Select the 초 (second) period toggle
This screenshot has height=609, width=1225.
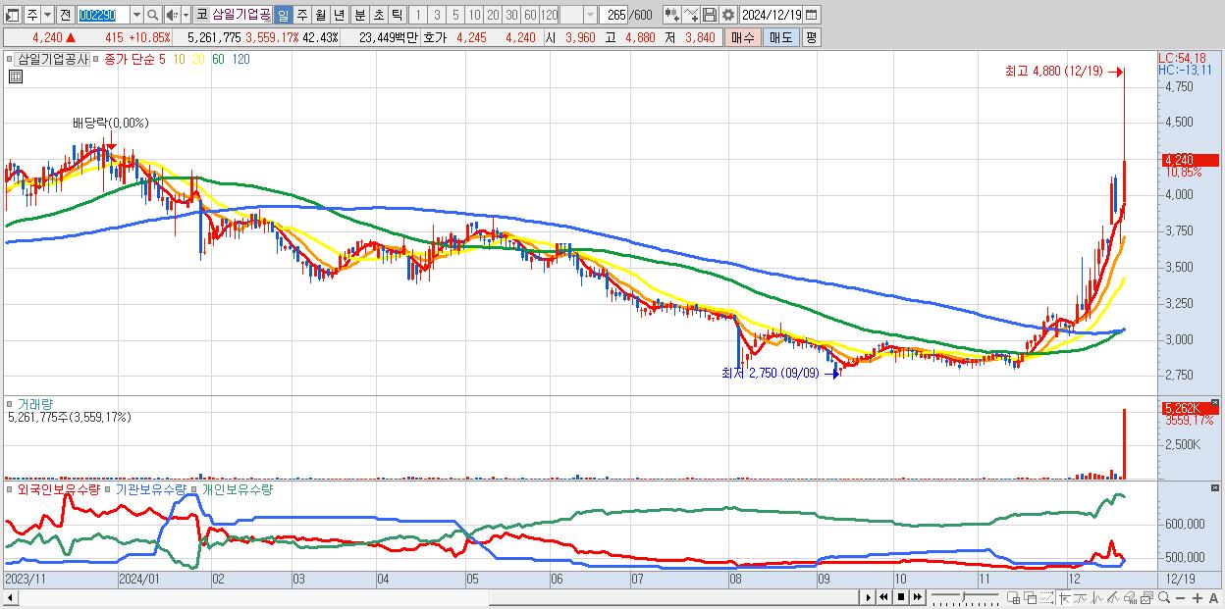pyautogui.click(x=378, y=15)
